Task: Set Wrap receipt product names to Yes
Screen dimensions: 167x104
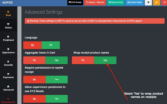Action: tap(105, 60)
